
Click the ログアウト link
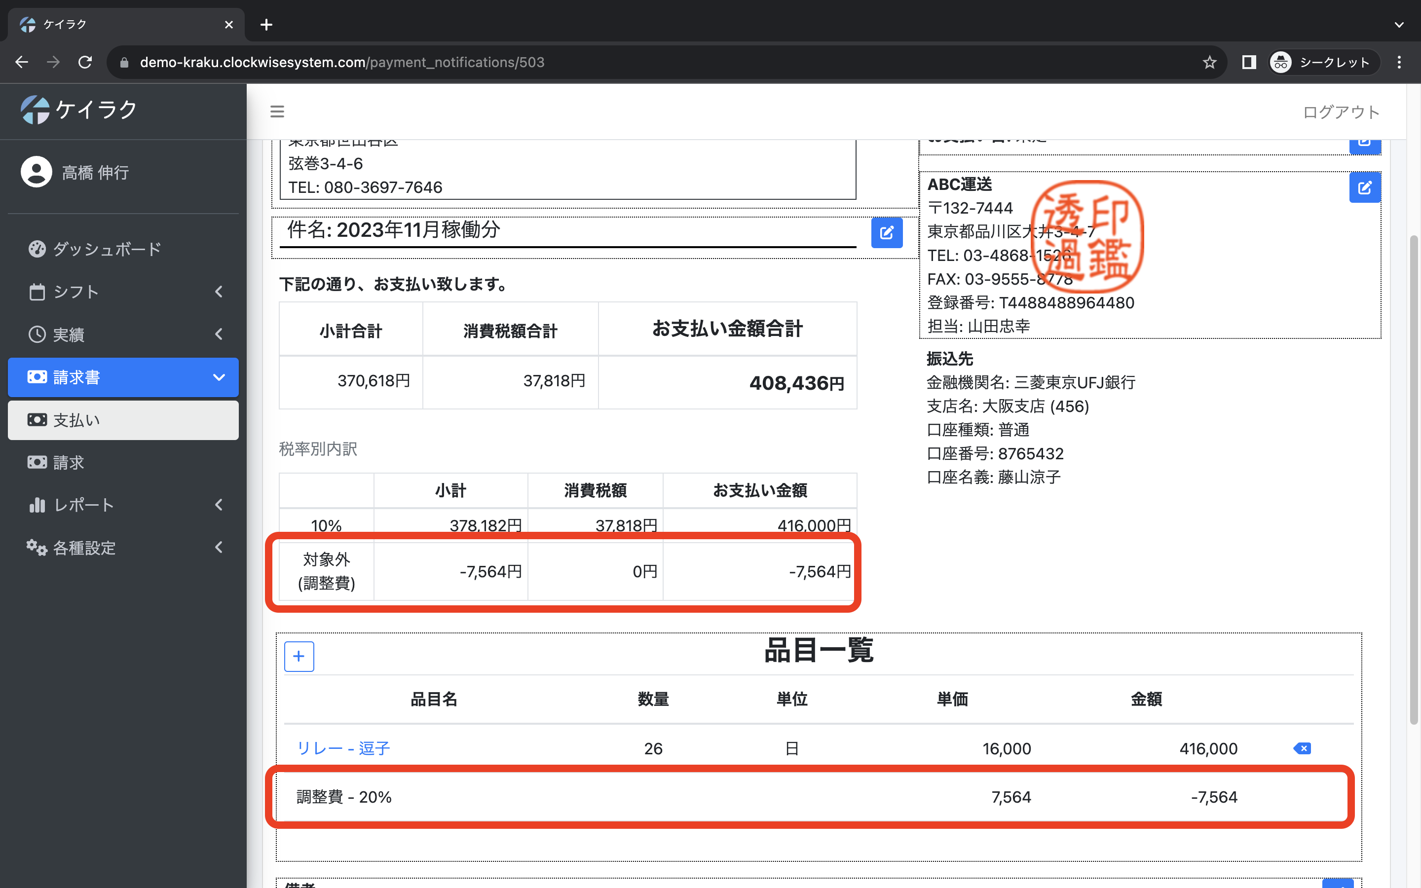coord(1341,112)
